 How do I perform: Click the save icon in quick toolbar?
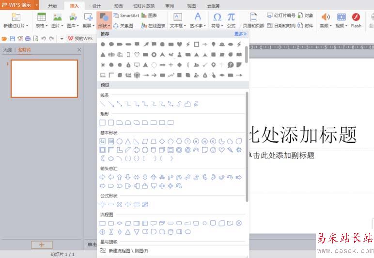pos(13,38)
